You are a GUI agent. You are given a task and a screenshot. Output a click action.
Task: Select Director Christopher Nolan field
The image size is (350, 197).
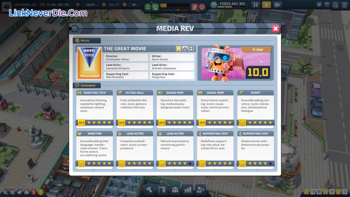(126, 58)
